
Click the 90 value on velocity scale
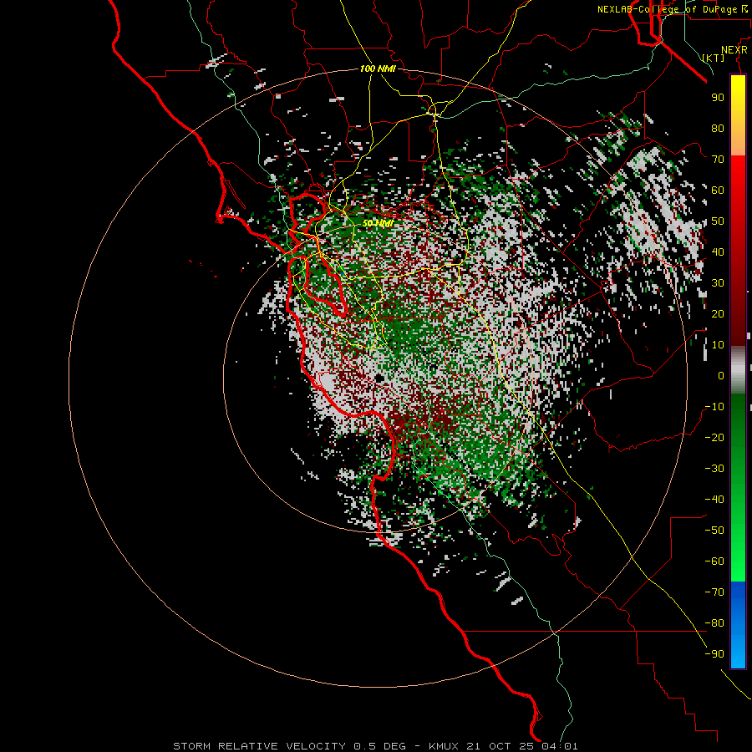[x=718, y=98]
